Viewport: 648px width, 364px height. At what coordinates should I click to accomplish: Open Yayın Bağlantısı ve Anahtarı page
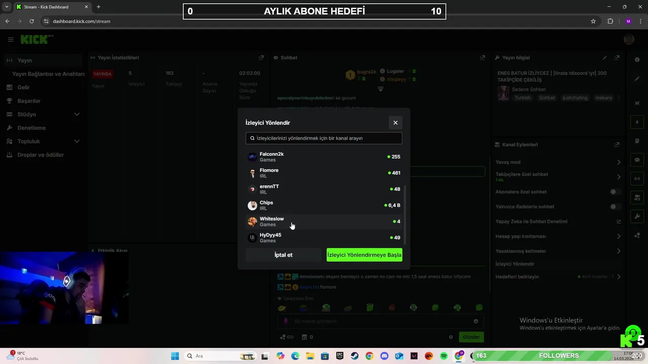(48, 74)
